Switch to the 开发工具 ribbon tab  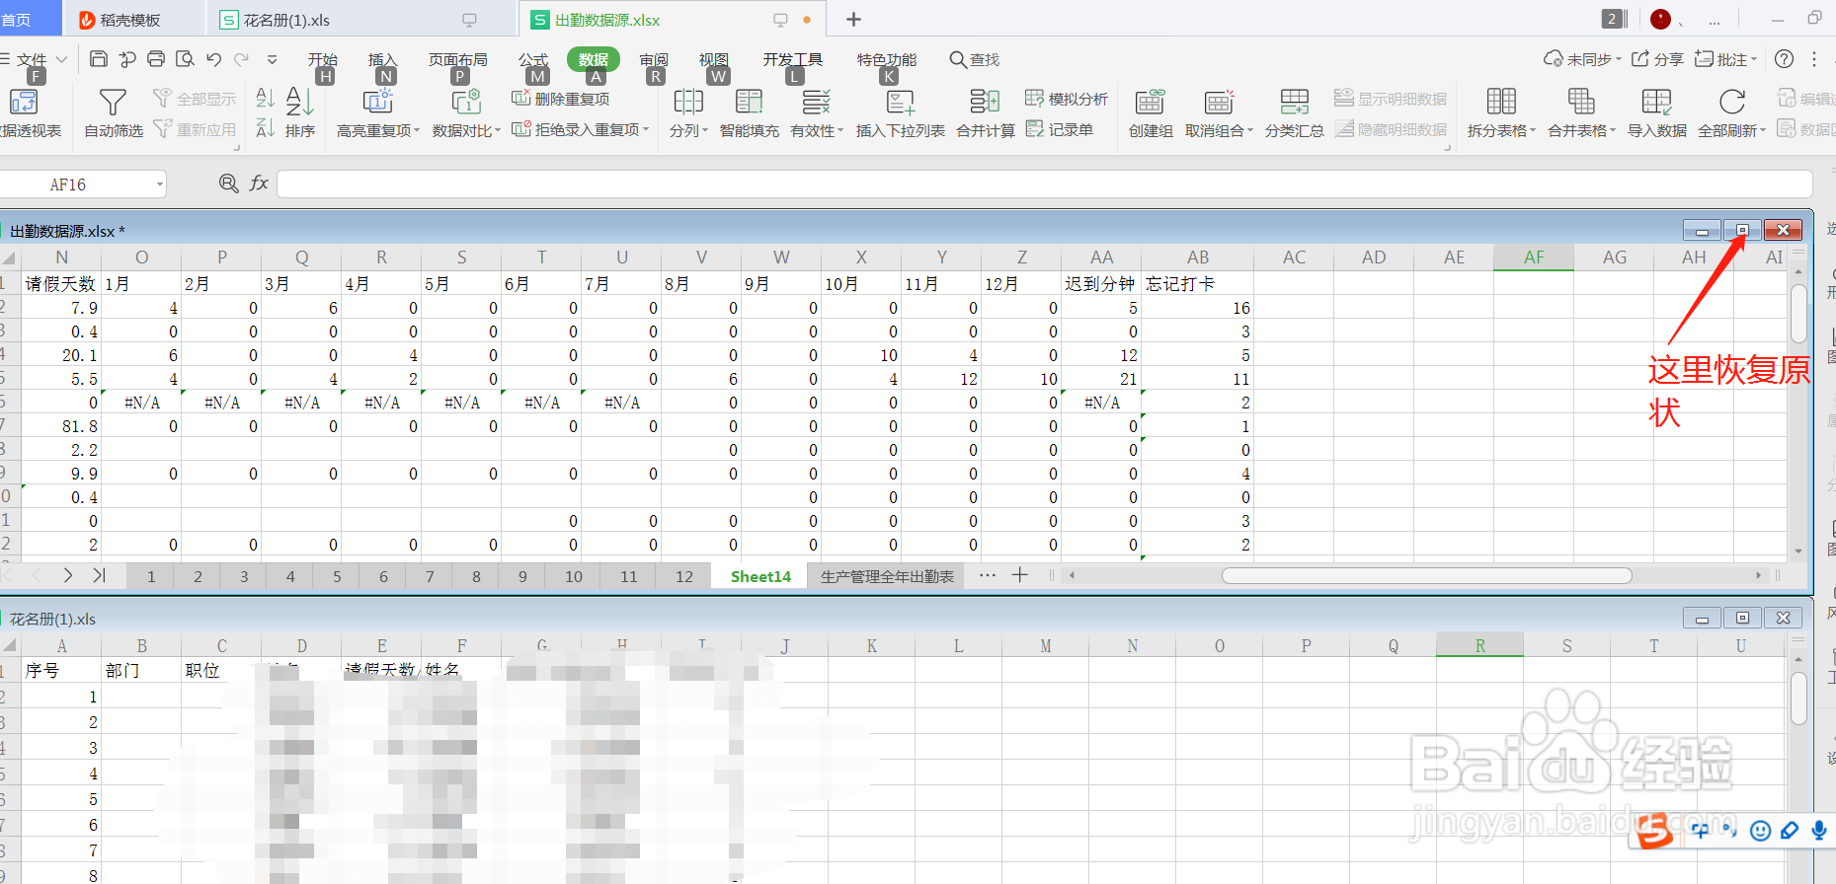click(793, 59)
